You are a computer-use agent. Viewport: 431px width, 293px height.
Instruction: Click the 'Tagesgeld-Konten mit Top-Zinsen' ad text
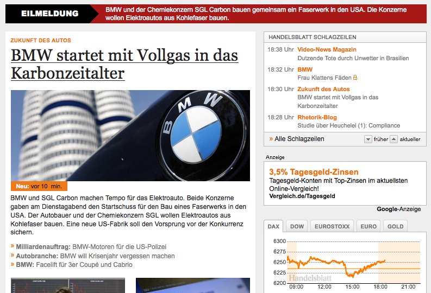coord(339,184)
